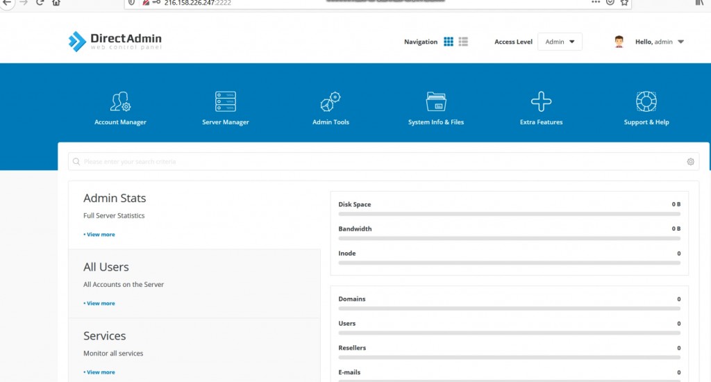
Task: Click the insecure connection lock icon
Action: point(146,3)
